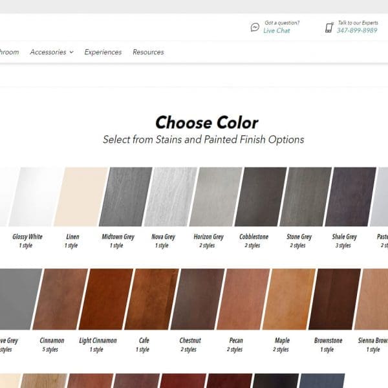Choose the Linen color swatch
Screen dimensions: 388x388
[x=76, y=197]
